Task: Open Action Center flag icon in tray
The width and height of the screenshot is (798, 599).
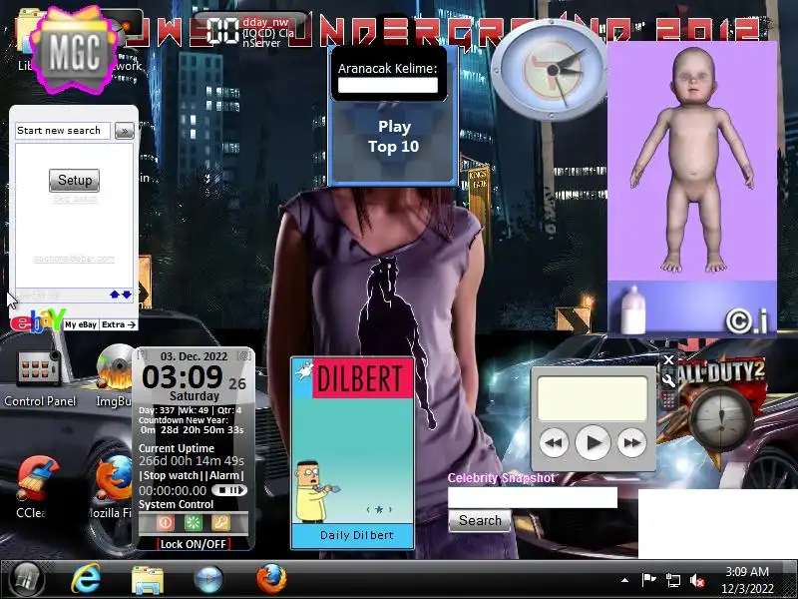Action: pyautogui.click(x=648, y=580)
